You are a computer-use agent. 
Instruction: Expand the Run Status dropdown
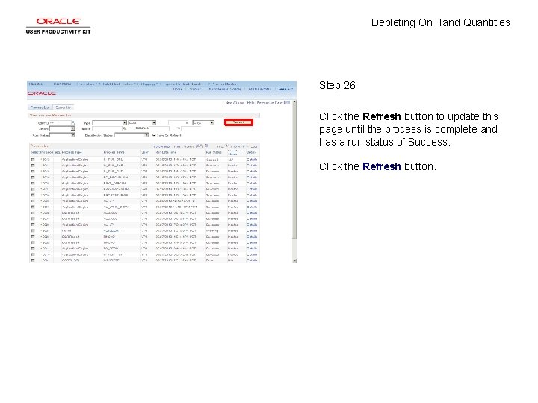pyautogui.click(x=62, y=135)
